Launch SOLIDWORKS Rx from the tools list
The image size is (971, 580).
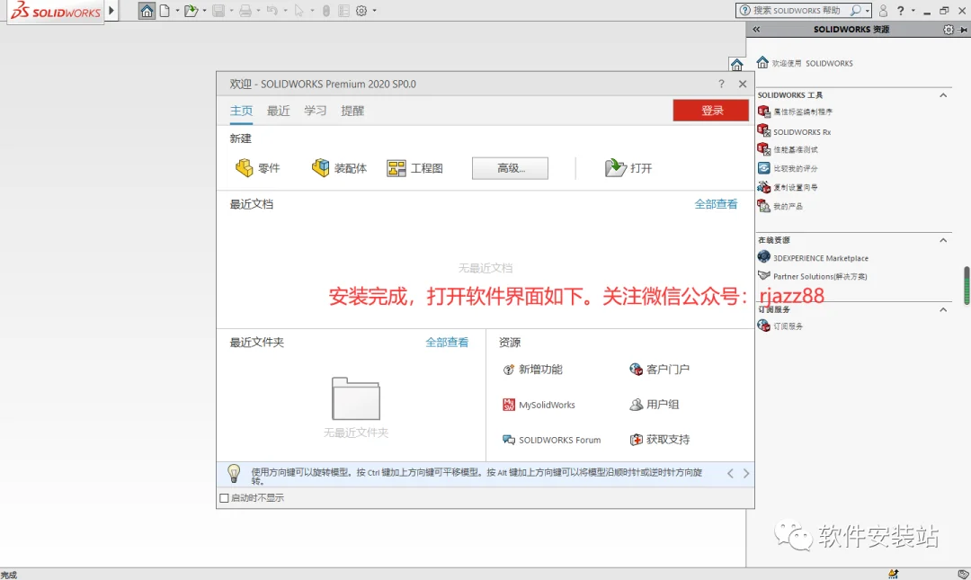(x=795, y=131)
